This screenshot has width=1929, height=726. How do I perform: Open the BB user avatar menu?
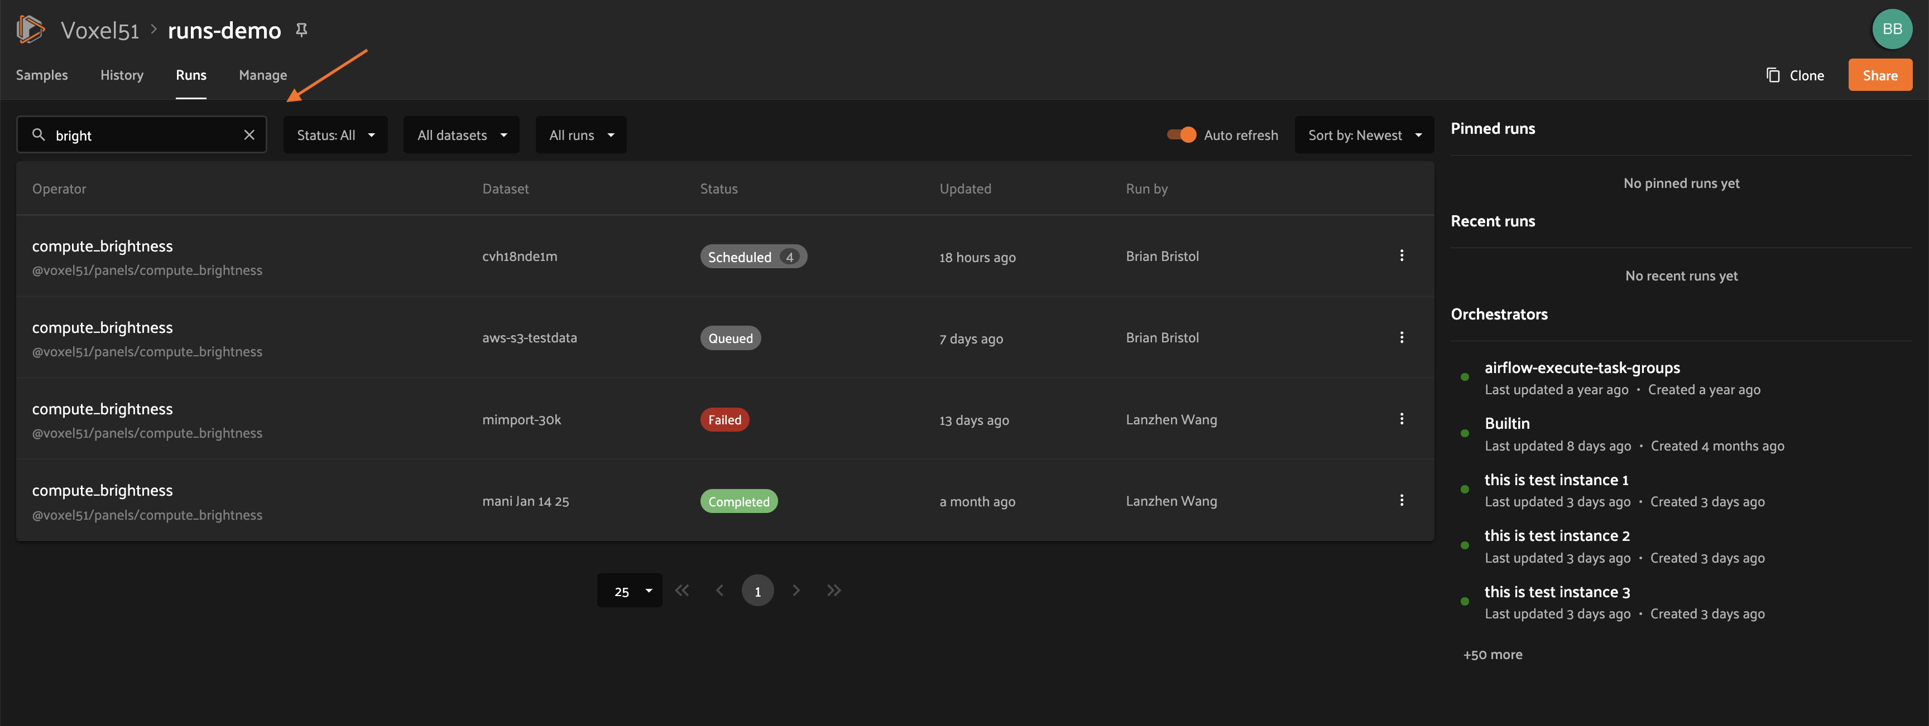[1892, 29]
